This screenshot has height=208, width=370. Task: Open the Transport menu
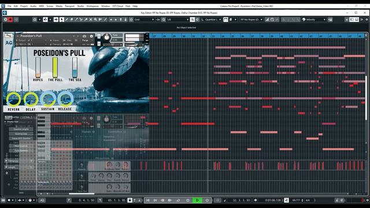point(69,6)
